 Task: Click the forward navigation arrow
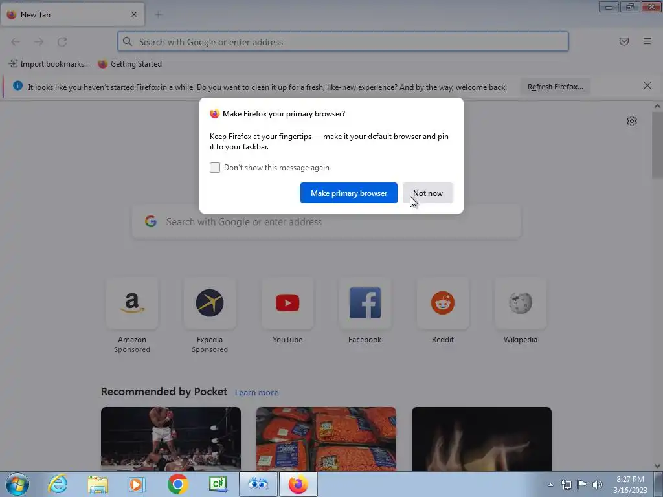pyautogui.click(x=39, y=41)
